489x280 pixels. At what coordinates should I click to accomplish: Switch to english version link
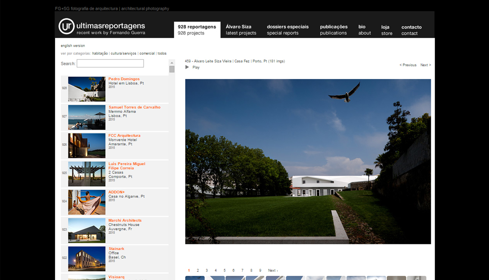click(x=73, y=46)
